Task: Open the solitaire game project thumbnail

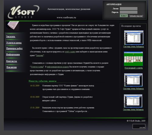Action: tap(133, 59)
